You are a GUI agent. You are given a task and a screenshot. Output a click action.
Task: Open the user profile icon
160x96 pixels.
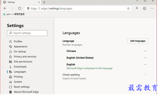pyautogui.click(x=137, y=8)
